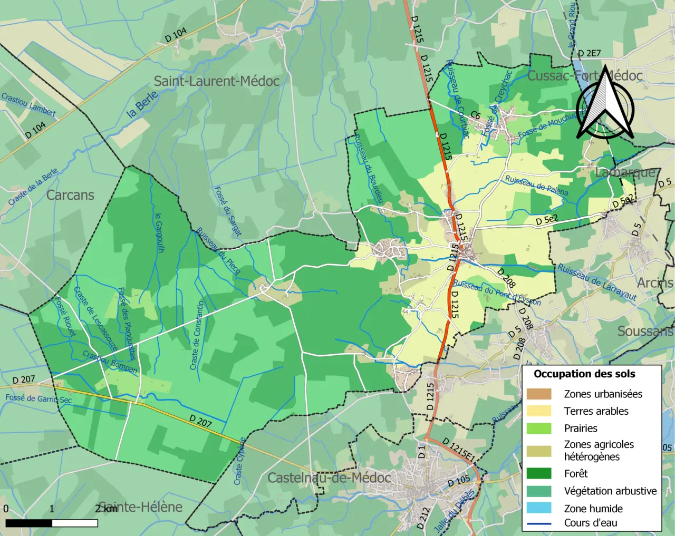Click the 'Carcans' commune label
Screen dimensions: 675x536
[70, 195]
